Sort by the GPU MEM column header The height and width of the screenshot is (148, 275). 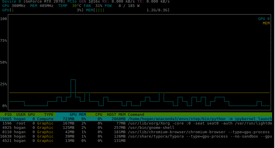(x=78, y=115)
